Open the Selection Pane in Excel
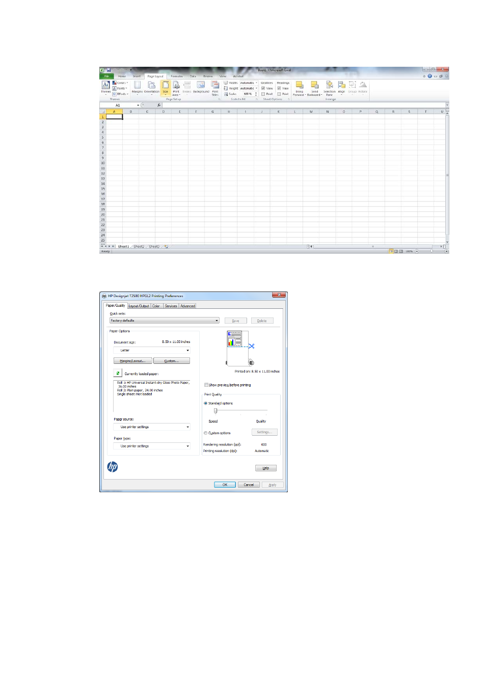The height and width of the screenshot is (688, 486). 329,88
